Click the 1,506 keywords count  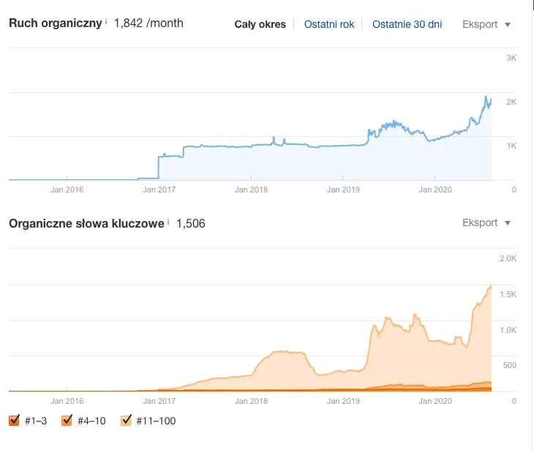click(190, 222)
